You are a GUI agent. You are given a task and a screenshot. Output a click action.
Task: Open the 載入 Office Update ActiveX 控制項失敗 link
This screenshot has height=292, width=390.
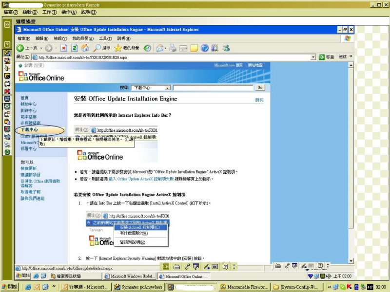(141, 179)
